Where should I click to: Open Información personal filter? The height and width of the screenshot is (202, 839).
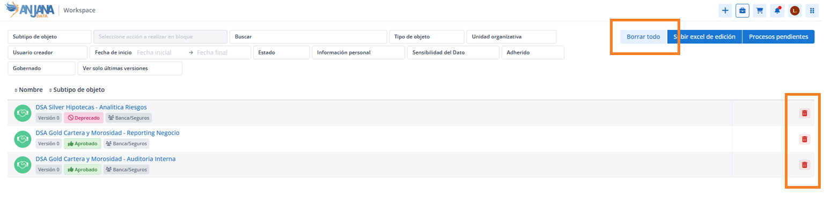(x=358, y=52)
